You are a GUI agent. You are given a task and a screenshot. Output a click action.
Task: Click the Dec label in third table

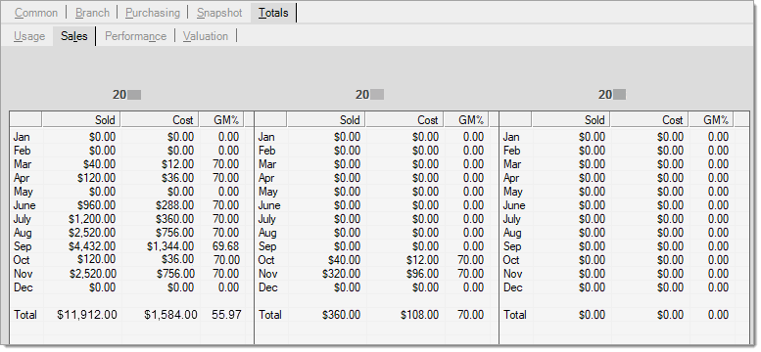pos(512,287)
